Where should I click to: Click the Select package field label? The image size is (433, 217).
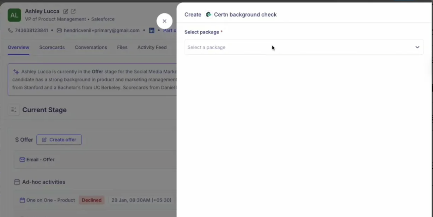point(203,32)
